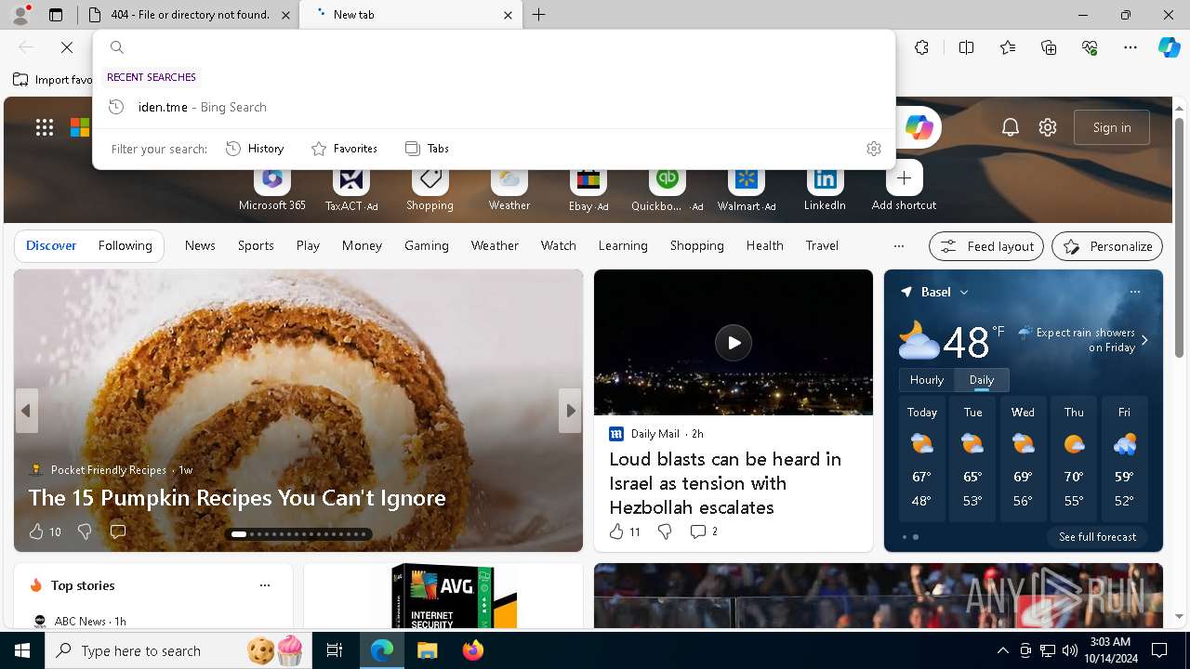
Task: Open the LinkedIn shortcut
Action: tap(825, 189)
